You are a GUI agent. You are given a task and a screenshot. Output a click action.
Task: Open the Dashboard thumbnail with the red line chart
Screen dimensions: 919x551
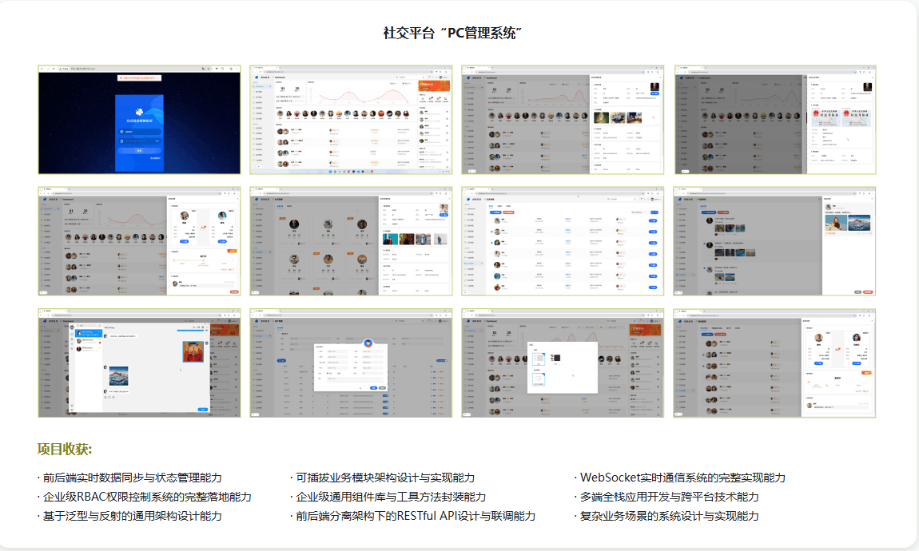351,120
